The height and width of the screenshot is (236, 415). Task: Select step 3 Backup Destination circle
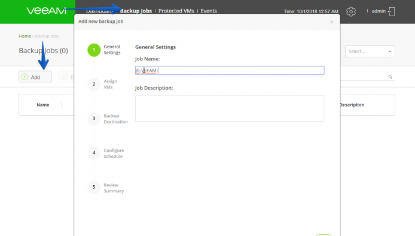[94, 118]
